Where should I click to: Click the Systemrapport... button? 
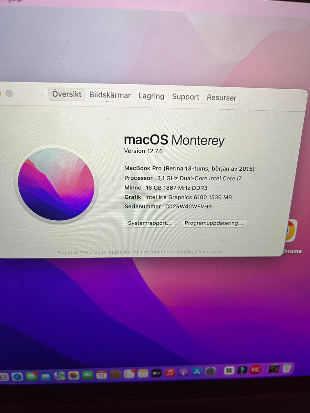pyautogui.click(x=150, y=223)
